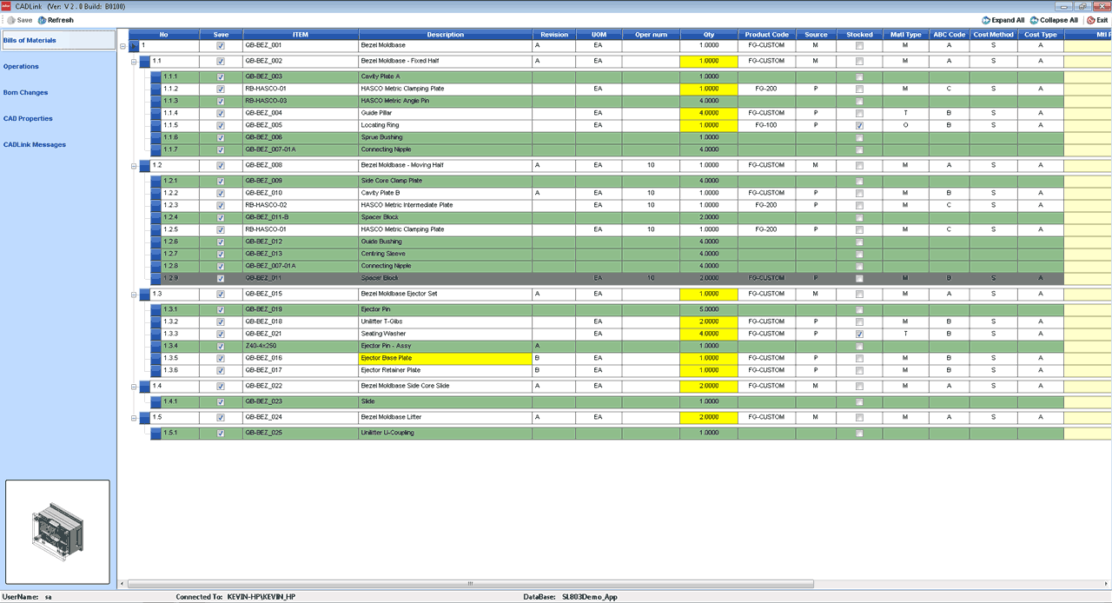Uncheck Save for Seating Washer row
Viewport: 1112px width, 603px height.
coord(220,333)
